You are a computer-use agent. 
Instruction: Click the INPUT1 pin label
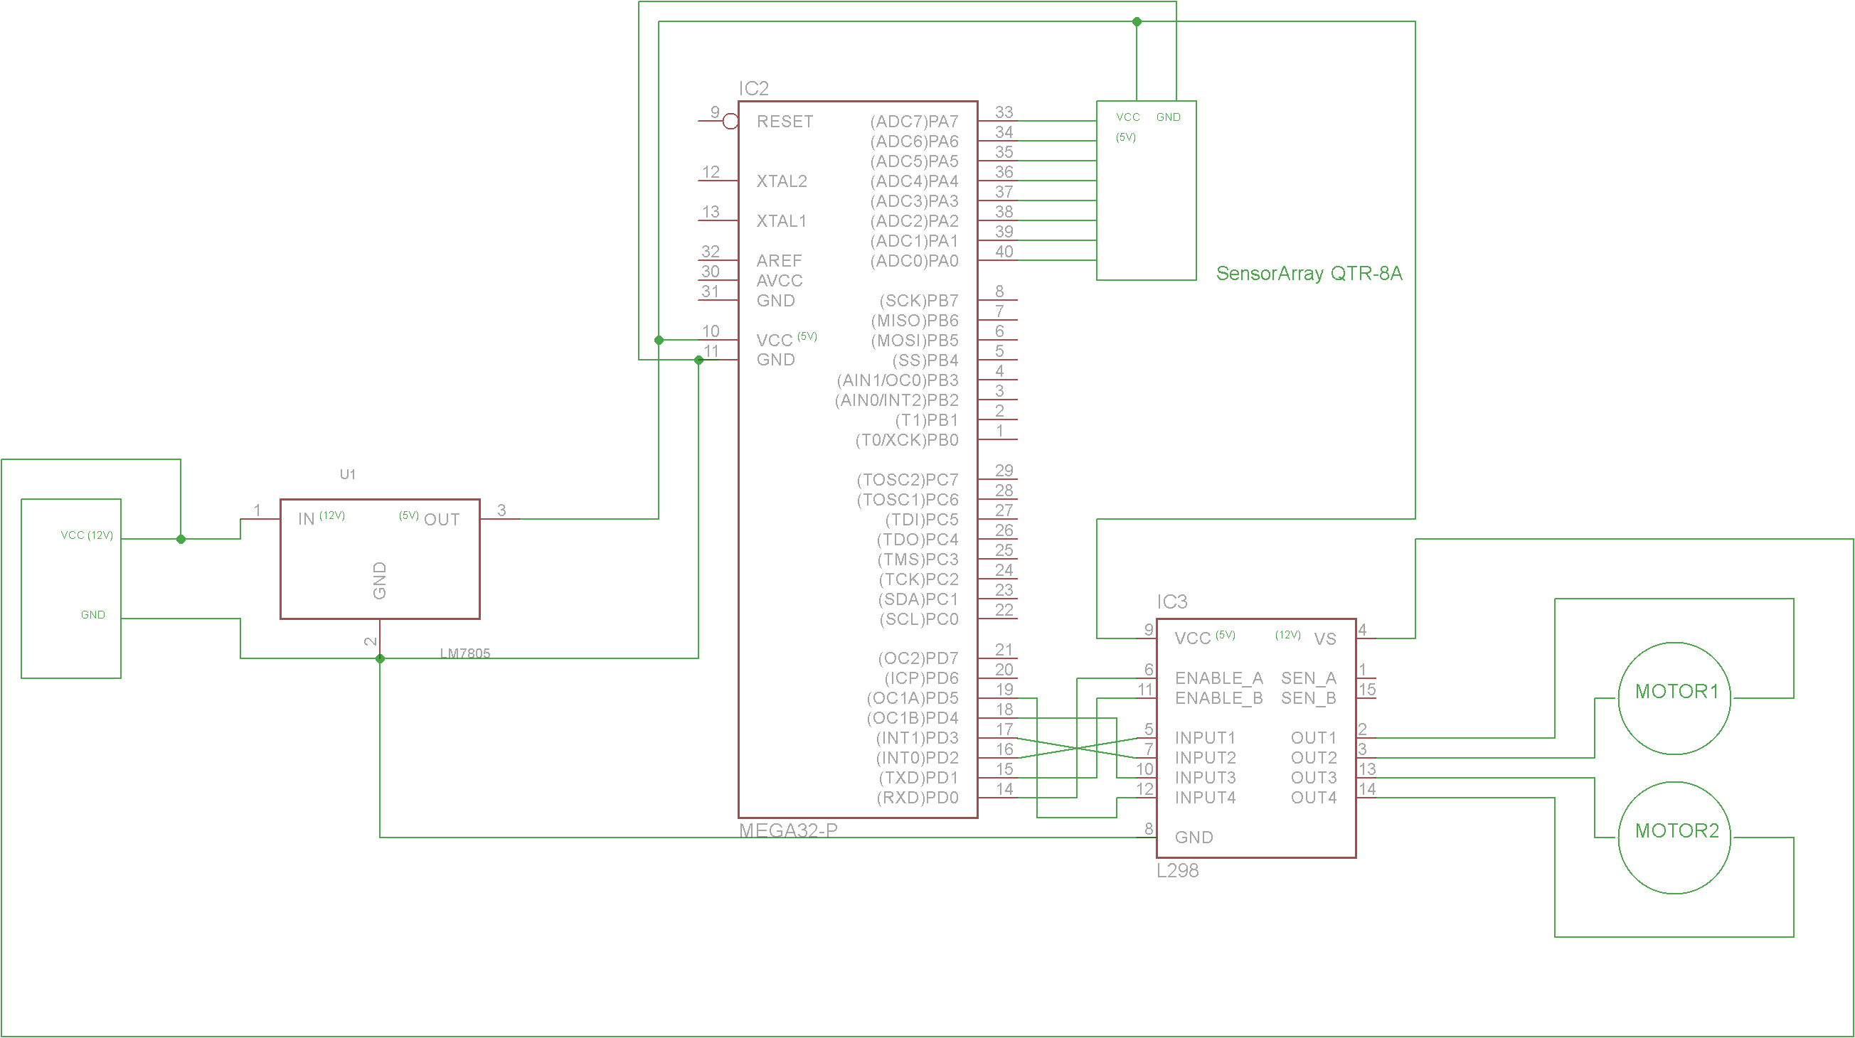point(1206,739)
